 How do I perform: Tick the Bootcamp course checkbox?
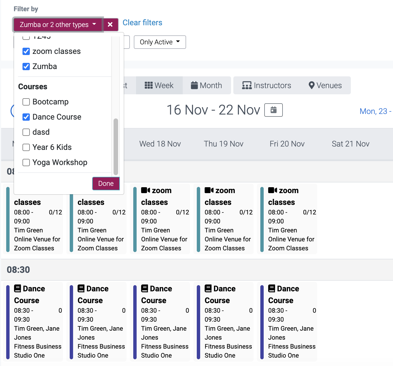(x=26, y=102)
